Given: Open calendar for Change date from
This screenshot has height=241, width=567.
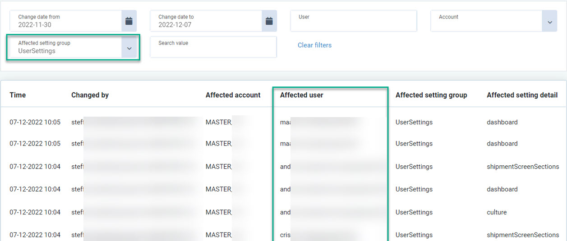Looking at the screenshot, I should [129, 21].
